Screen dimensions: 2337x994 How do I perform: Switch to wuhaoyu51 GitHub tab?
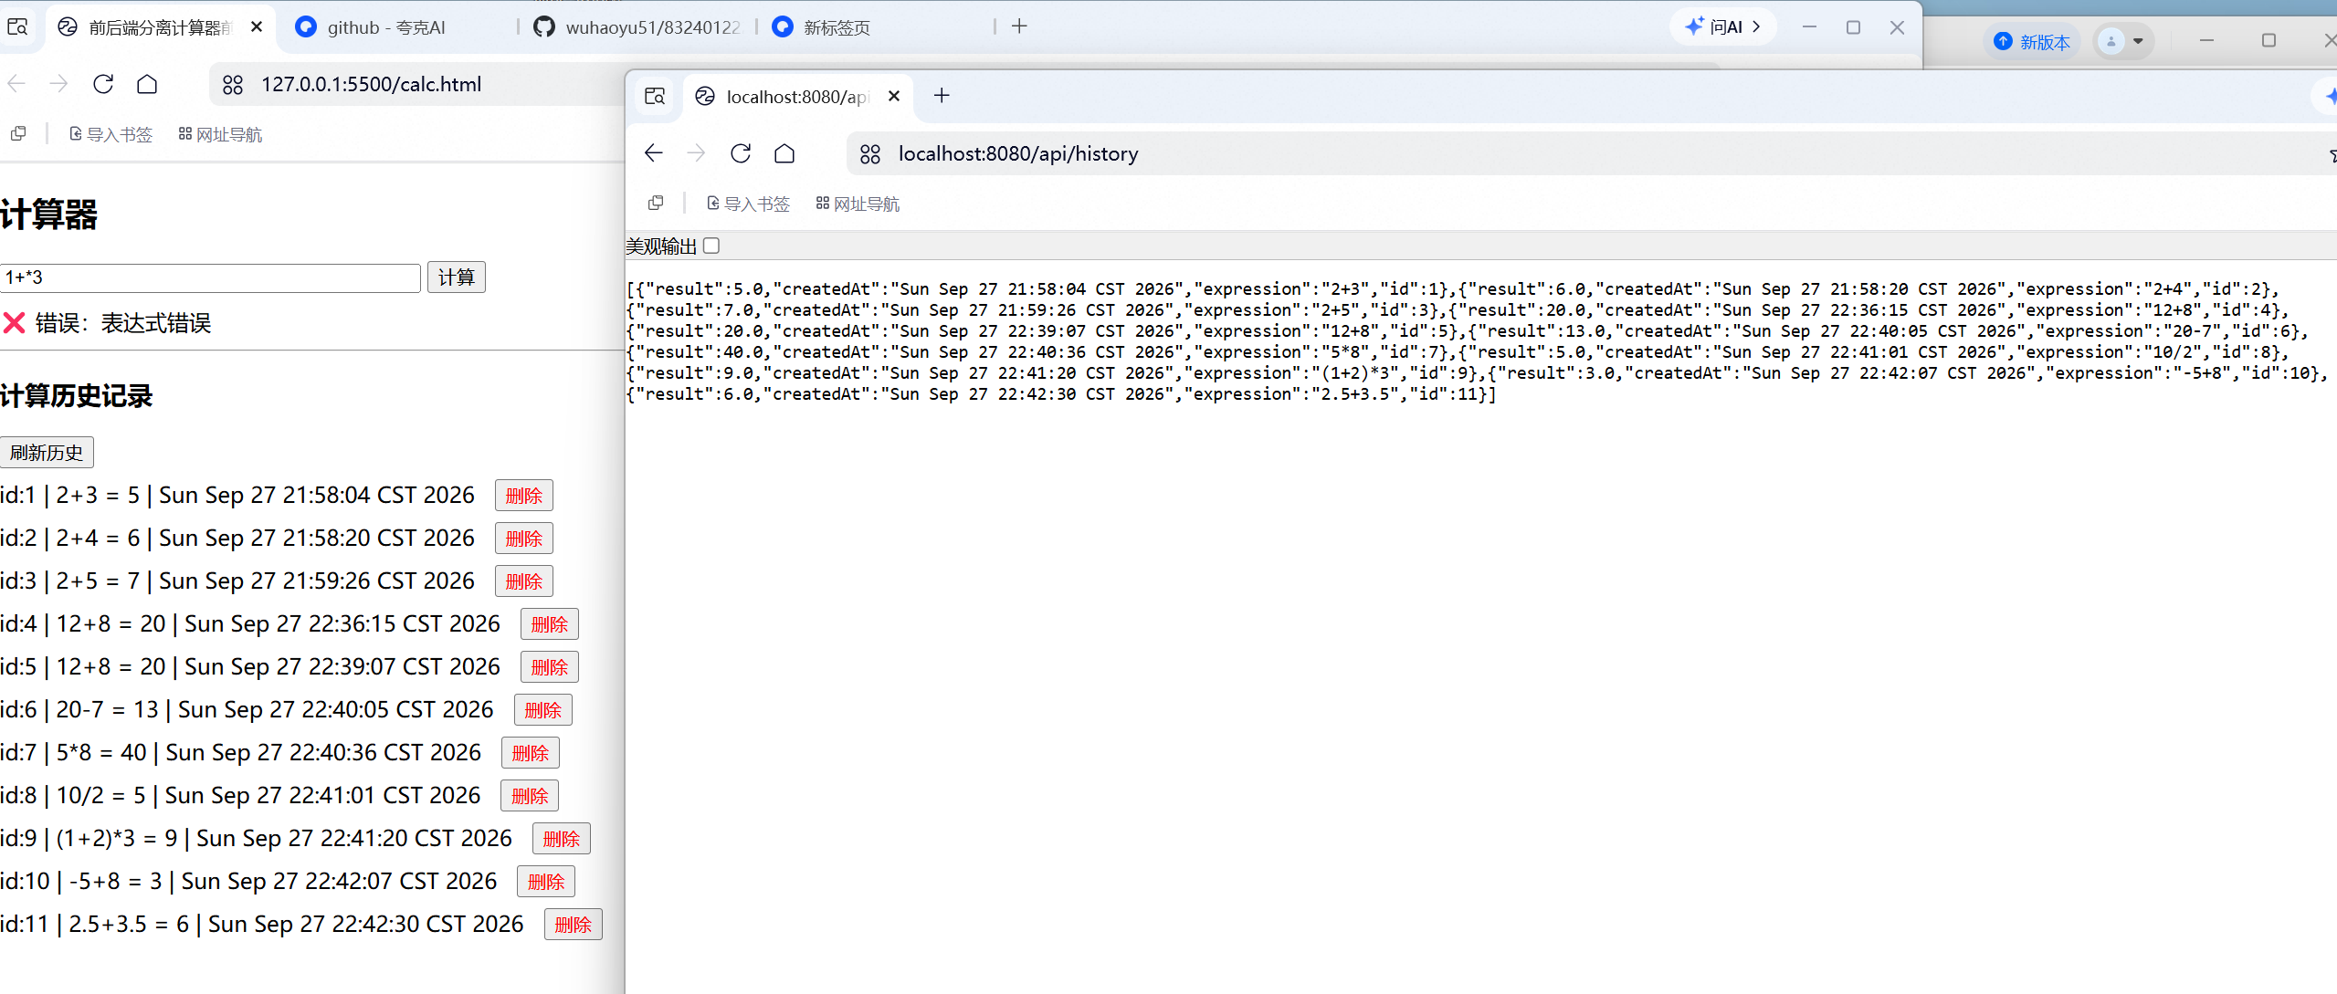(x=637, y=27)
